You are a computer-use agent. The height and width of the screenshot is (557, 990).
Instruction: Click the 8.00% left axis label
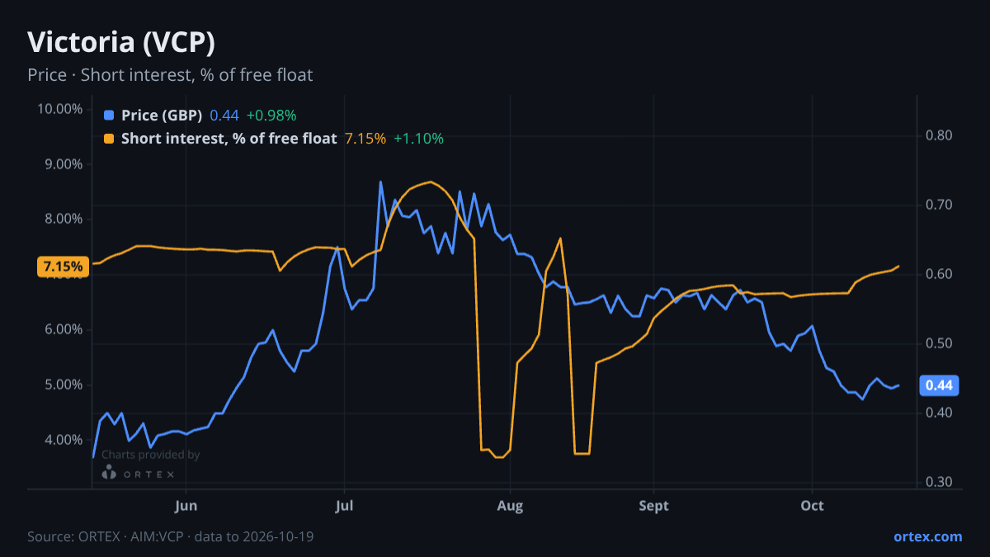pyautogui.click(x=64, y=219)
